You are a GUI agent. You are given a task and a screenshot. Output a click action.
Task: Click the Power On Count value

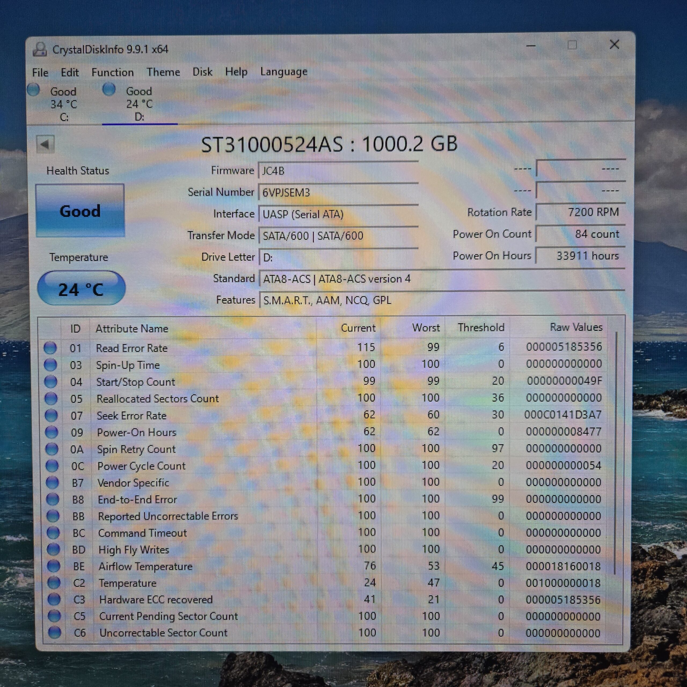pyautogui.click(x=581, y=234)
